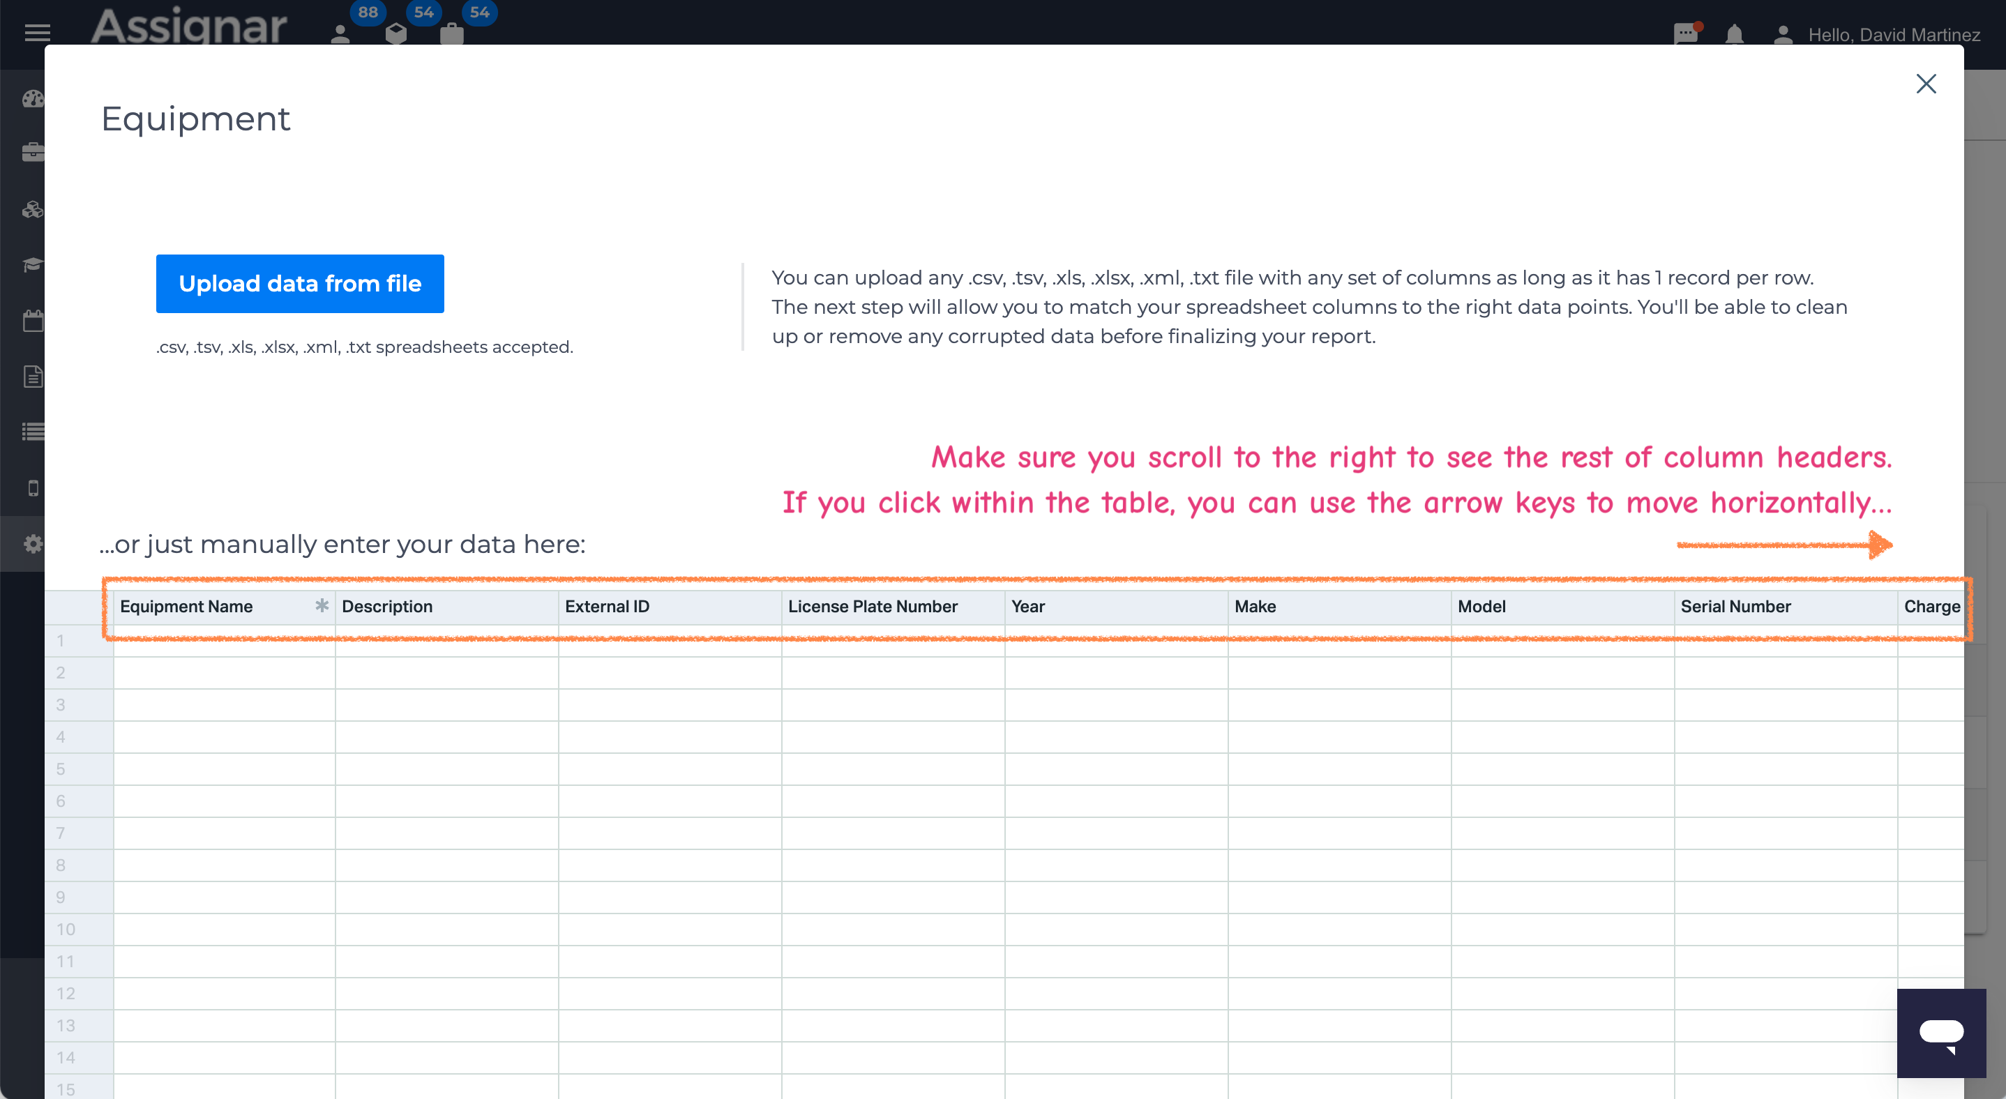Open the chat support widget
Viewport: 2006px width, 1099px height.
click(1941, 1033)
